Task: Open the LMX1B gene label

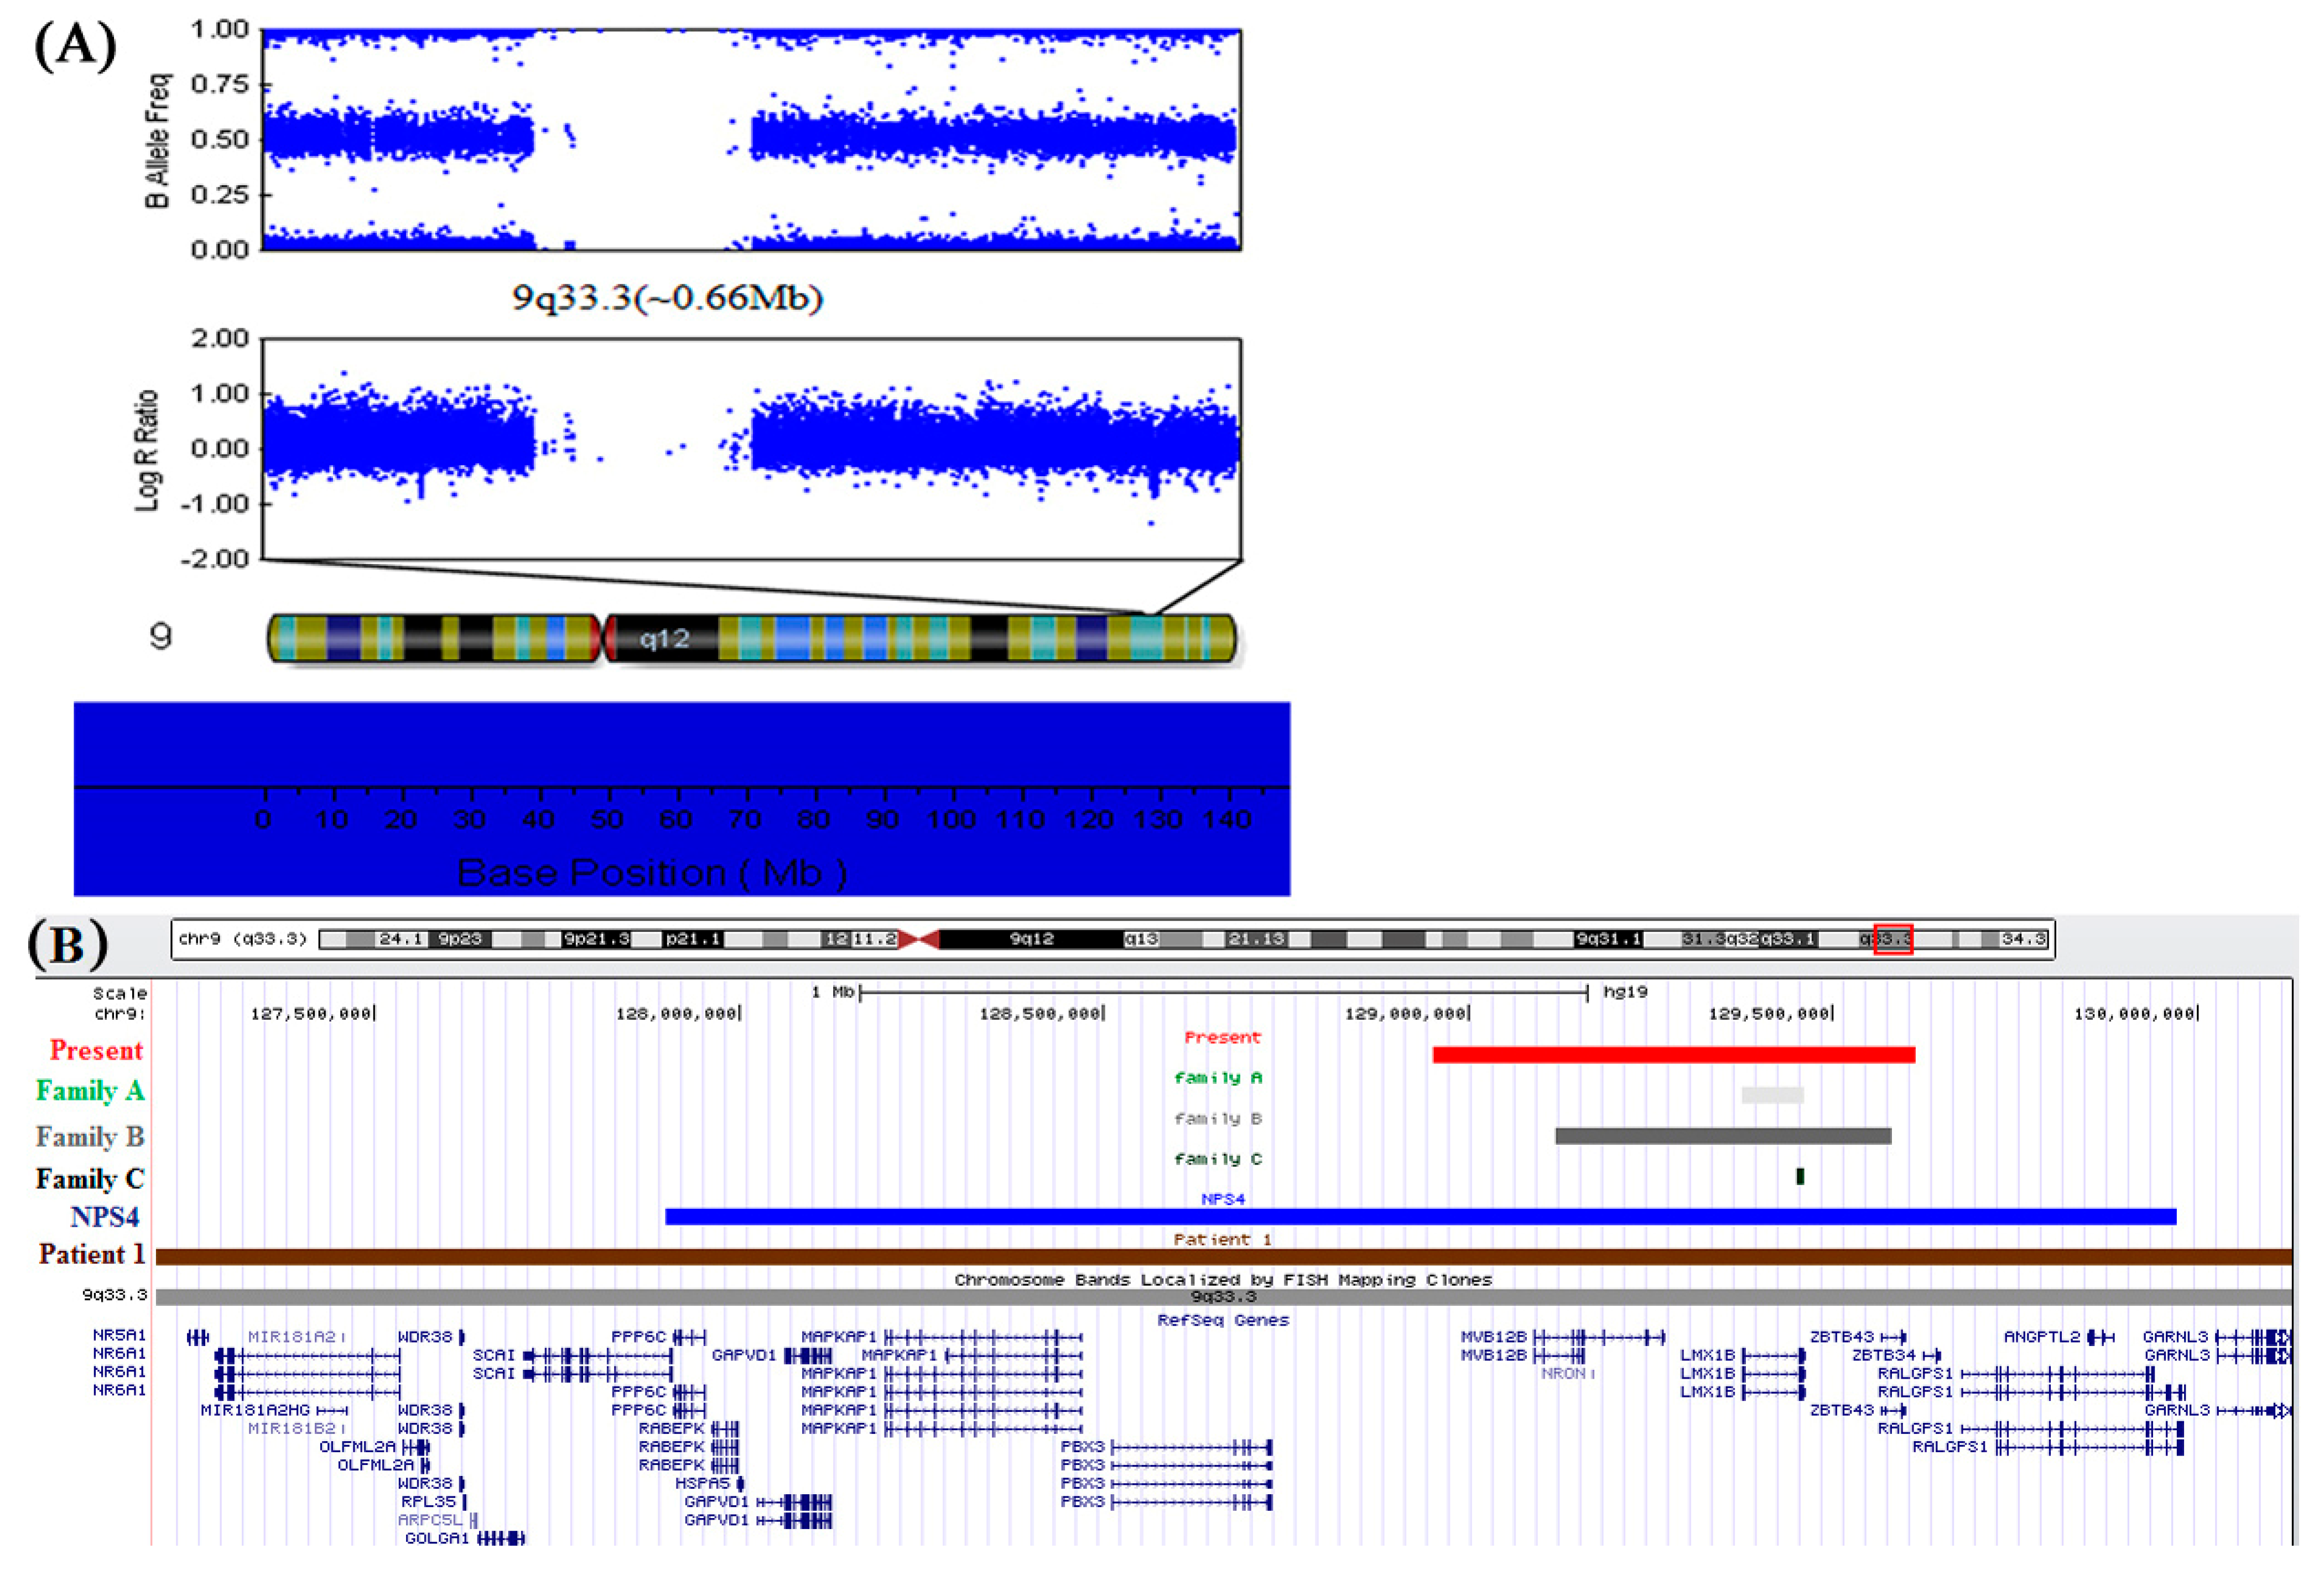Action: pyautogui.click(x=1707, y=1355)
